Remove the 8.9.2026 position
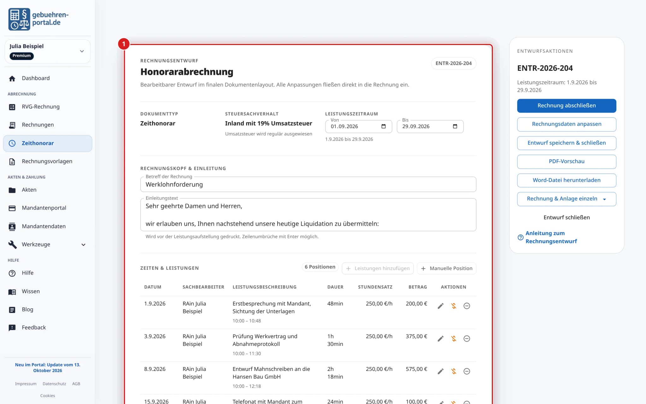The height and width of the screenshot is (404, 646). 467,371
